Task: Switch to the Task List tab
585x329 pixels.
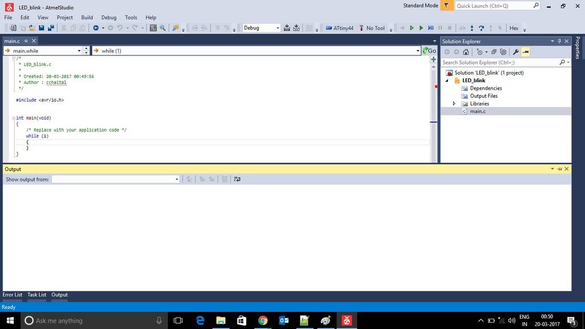Action: tap(37, 295)
